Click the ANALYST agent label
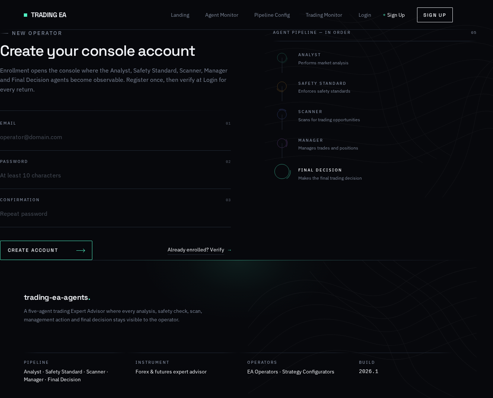This screenshot has height=398, width=493. (x=309, y=55)
